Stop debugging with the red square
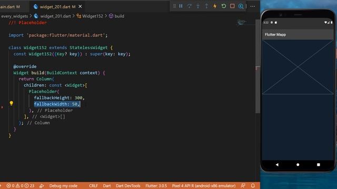The image size is (337, 189). pos(232,6)
